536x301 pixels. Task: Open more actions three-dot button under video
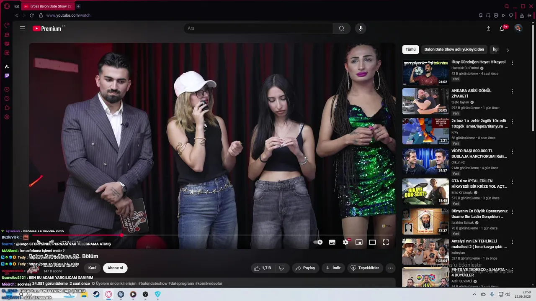pos(390,268)
